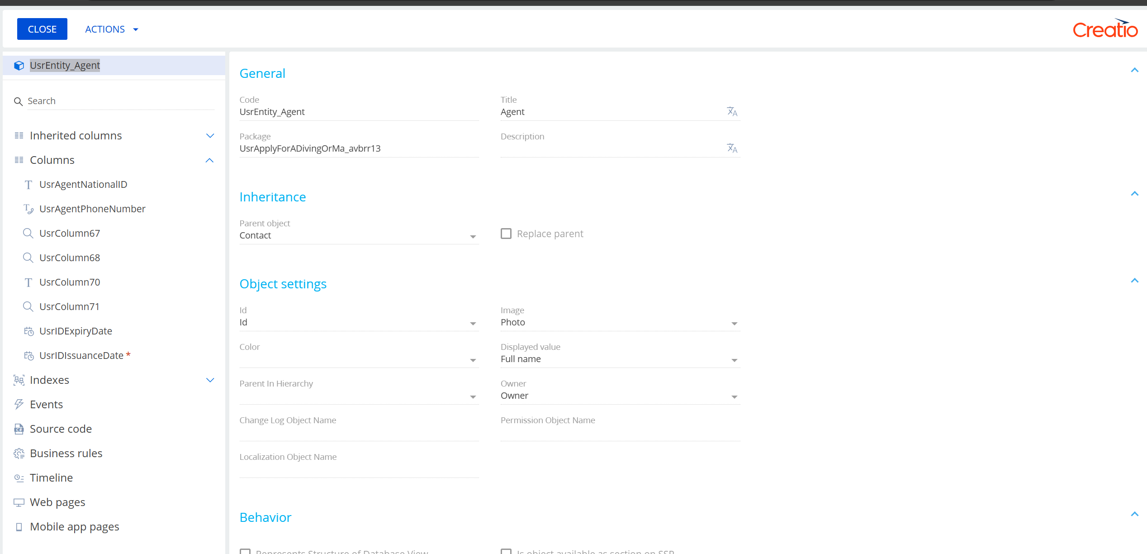
Task: Open the Displayed value dropdown
Action: tap(734, 360)
